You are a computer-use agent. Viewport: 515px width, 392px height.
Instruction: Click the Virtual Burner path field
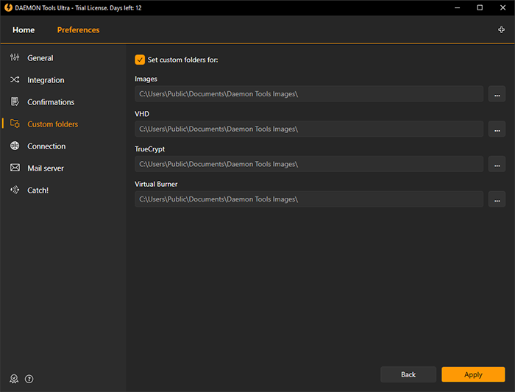click(309, 199)
